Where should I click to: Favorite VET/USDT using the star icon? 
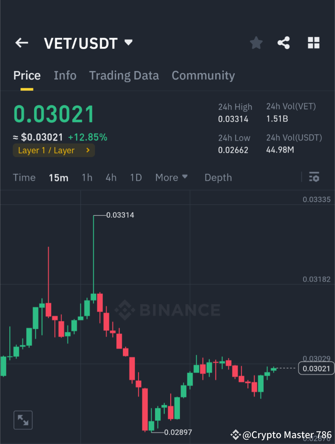pos(256,43)
